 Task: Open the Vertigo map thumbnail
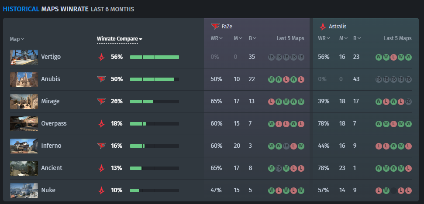click(x=24, y=57)
